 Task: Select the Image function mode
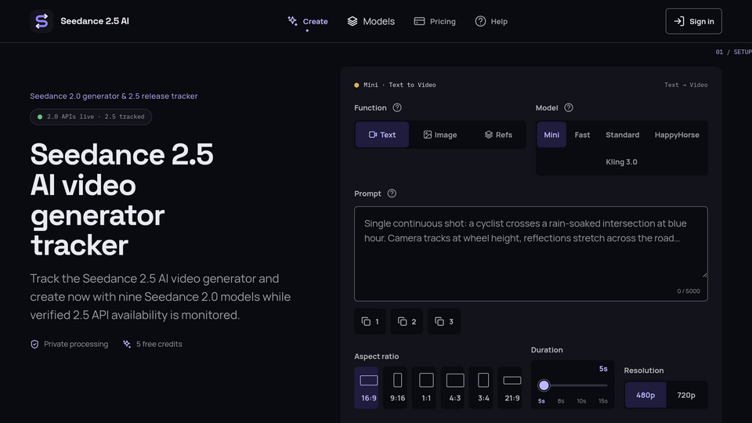(x=439, y=135)
